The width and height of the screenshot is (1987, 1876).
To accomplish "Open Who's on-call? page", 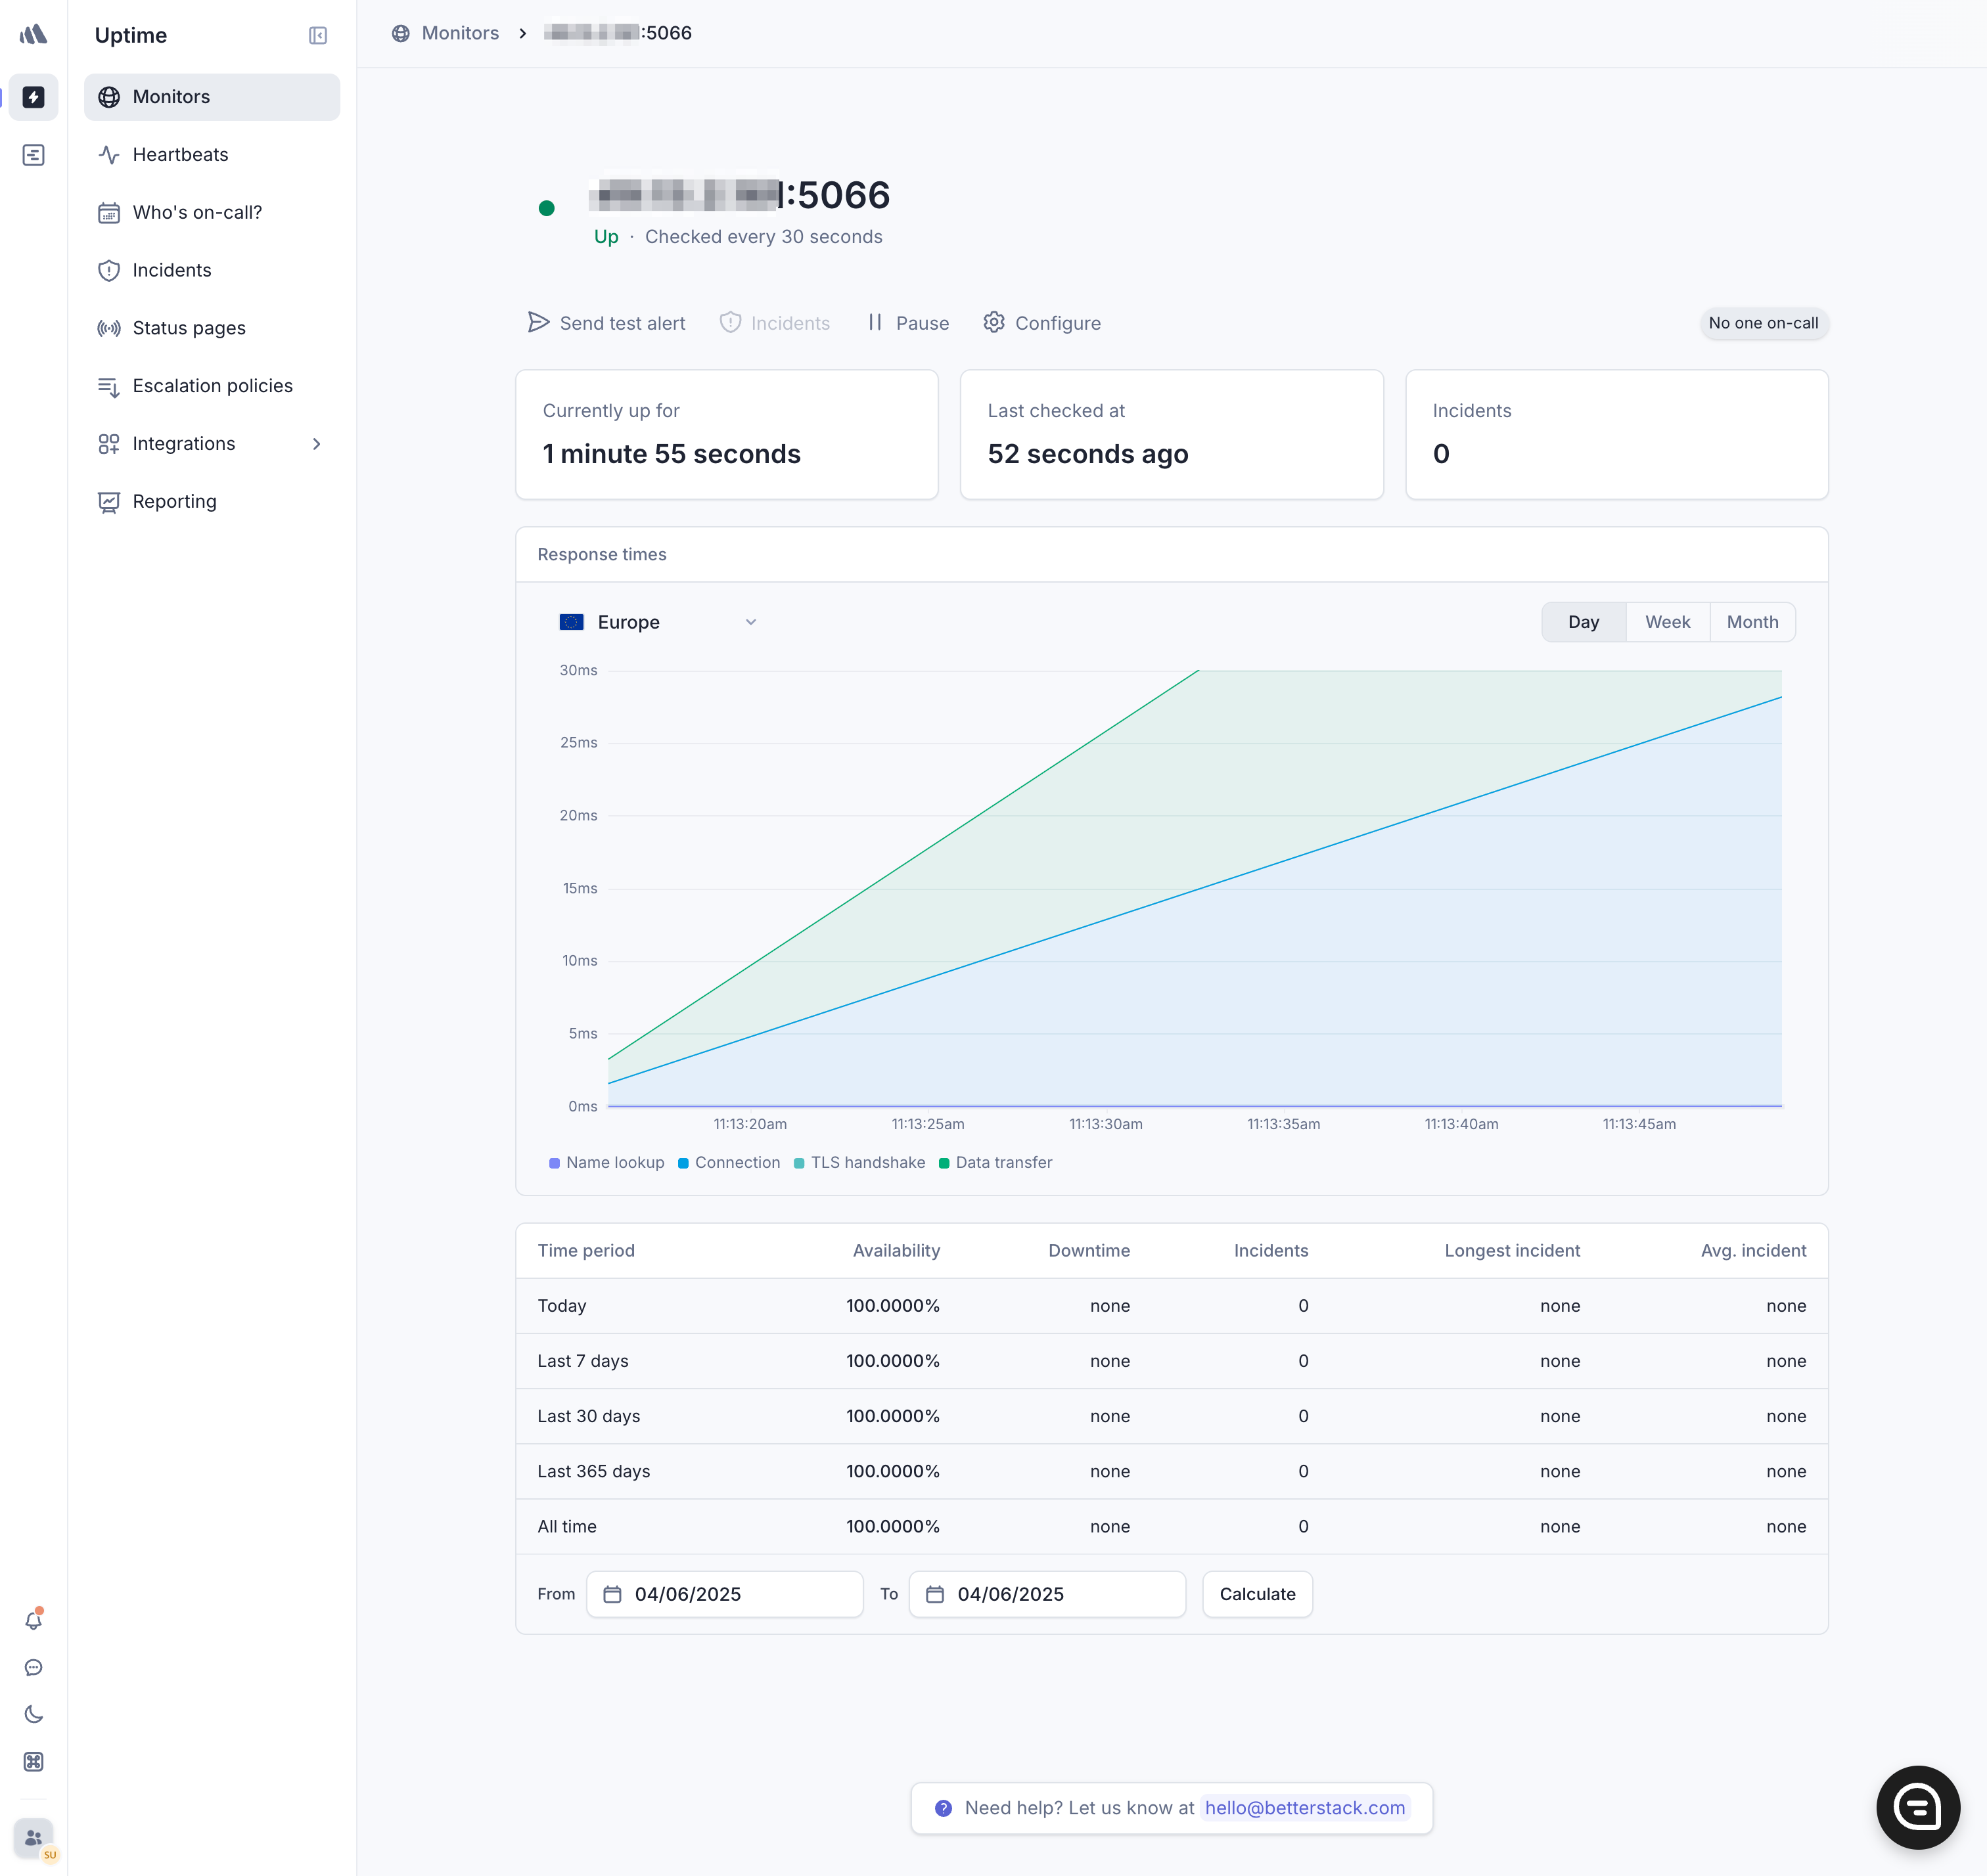I will pyautogui.click(x=212, y=212).
